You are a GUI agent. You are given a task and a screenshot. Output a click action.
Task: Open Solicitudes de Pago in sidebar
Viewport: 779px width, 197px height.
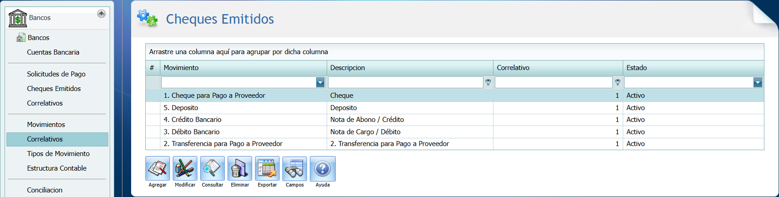click(x=56, y=74)
